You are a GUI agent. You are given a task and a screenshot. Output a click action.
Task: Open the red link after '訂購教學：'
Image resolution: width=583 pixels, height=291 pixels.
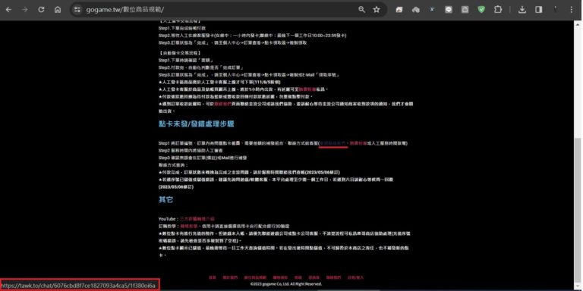click(x=190, y=226)
